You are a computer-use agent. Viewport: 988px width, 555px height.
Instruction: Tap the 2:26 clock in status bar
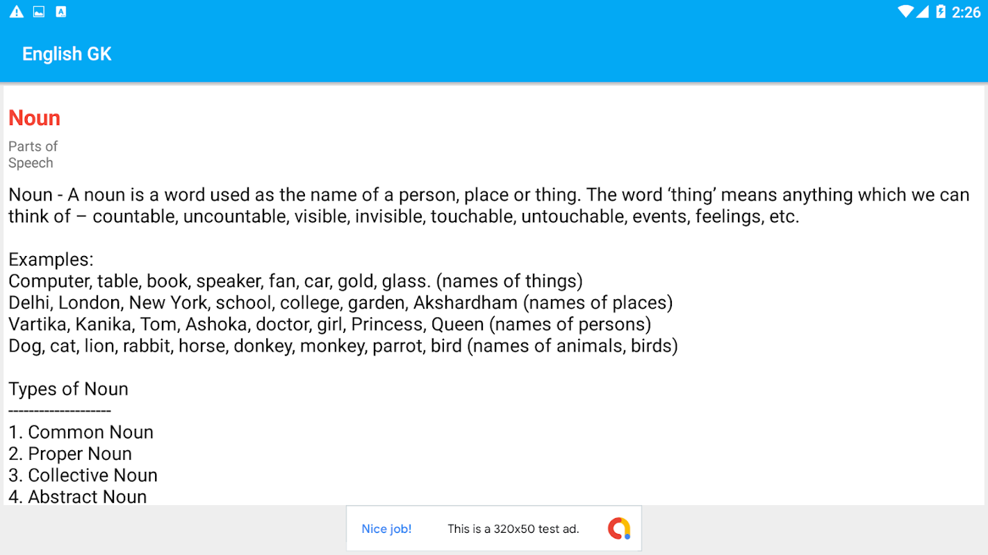966,12
